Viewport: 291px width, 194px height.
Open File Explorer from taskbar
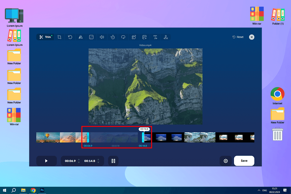(23, 190)
